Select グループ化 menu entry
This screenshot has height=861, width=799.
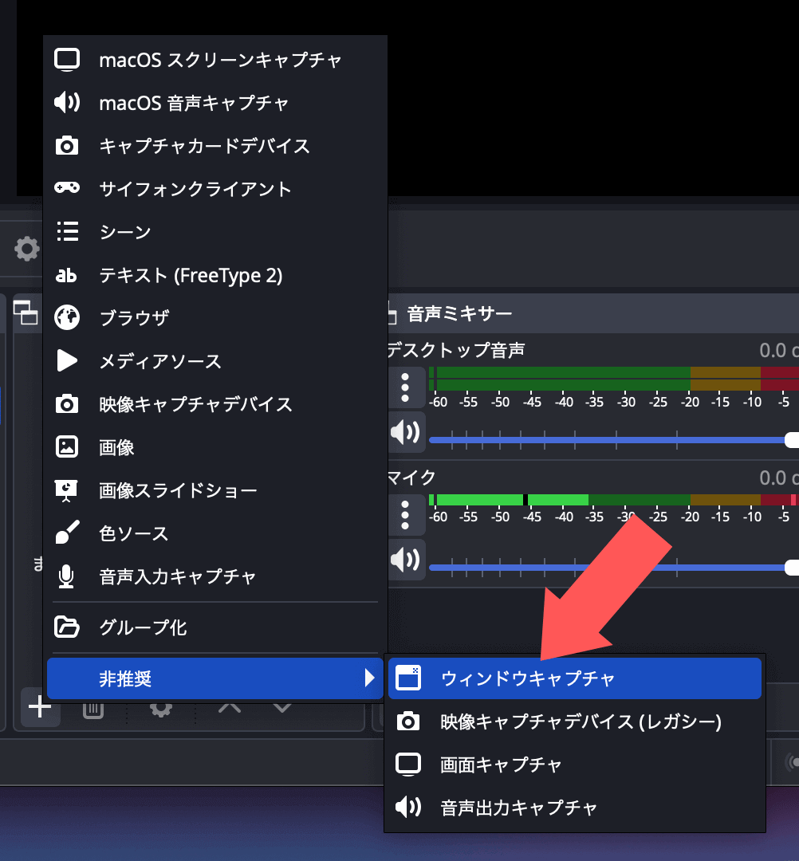pyautogui.click(x=215, y=627)
